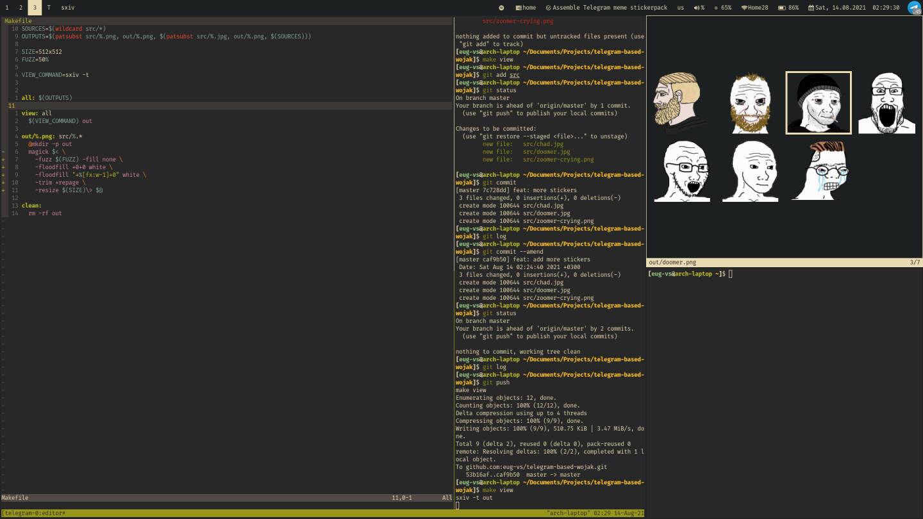Click the Telegram tray icon with 45 notifications
The height and width of the screenshot is (519, 923).
point(914,8)
